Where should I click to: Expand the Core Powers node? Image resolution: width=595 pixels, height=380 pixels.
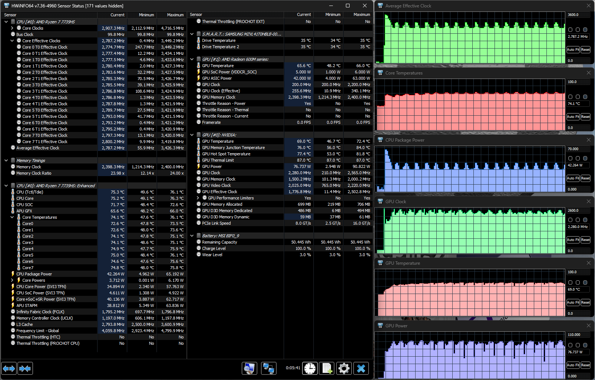12,280
